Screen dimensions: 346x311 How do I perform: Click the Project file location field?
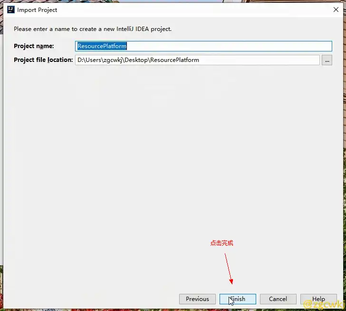197,60
